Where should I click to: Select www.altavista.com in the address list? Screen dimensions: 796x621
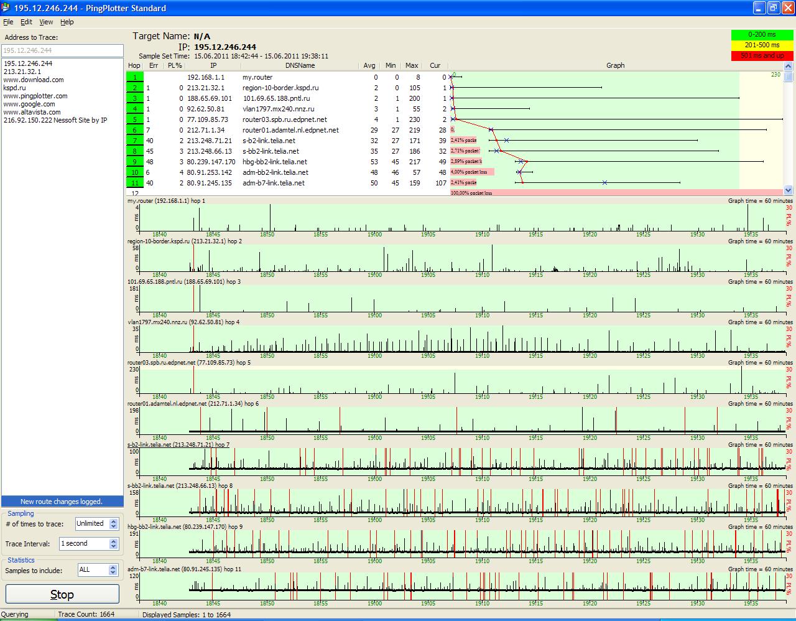click(x=32, y=112)
